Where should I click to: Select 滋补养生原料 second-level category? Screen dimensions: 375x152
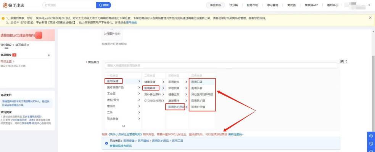[152, 94]
